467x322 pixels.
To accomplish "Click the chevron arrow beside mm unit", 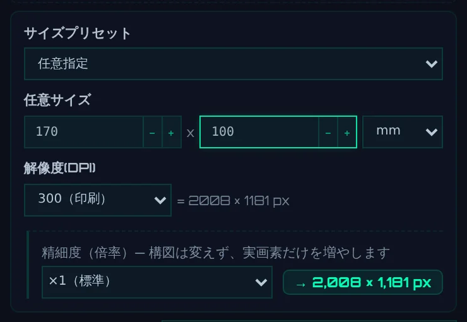I will coord(431,132).
